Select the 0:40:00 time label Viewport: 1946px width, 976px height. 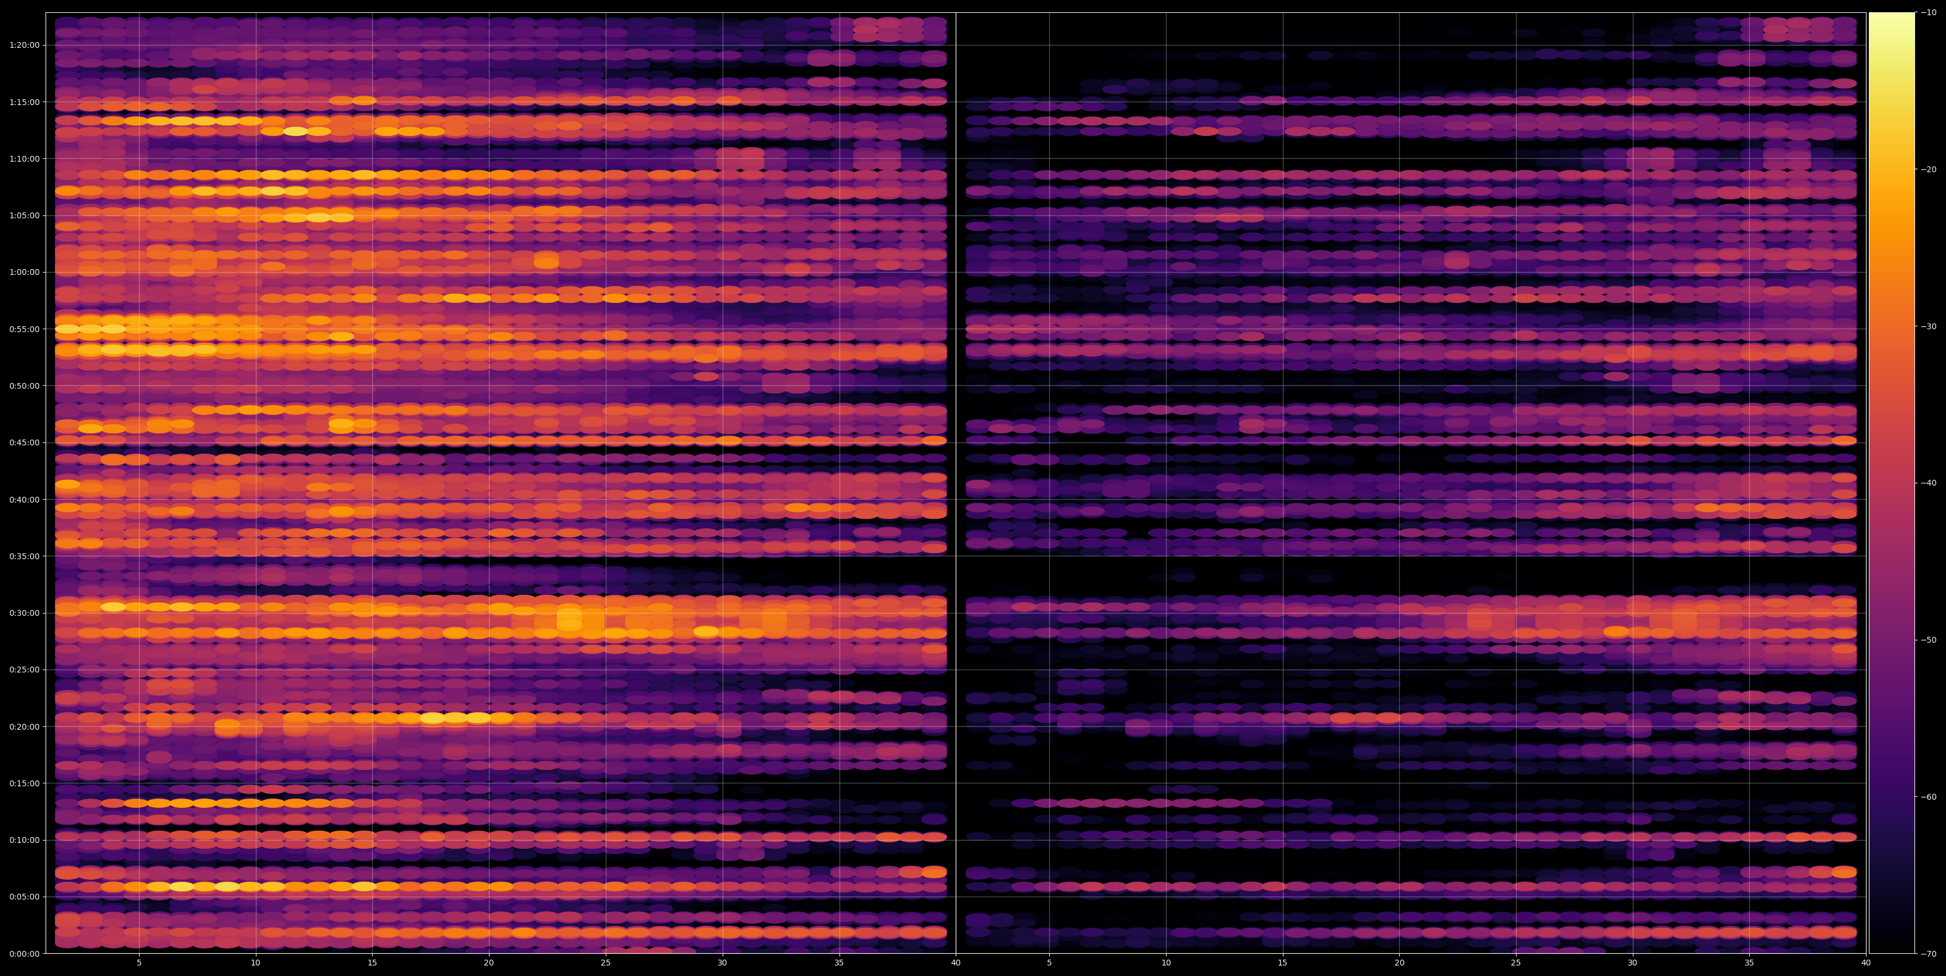24,499
